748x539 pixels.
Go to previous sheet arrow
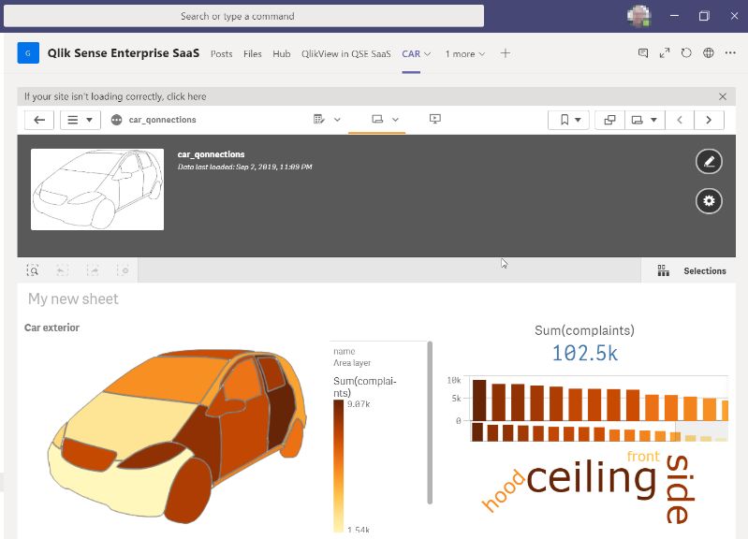680,120
